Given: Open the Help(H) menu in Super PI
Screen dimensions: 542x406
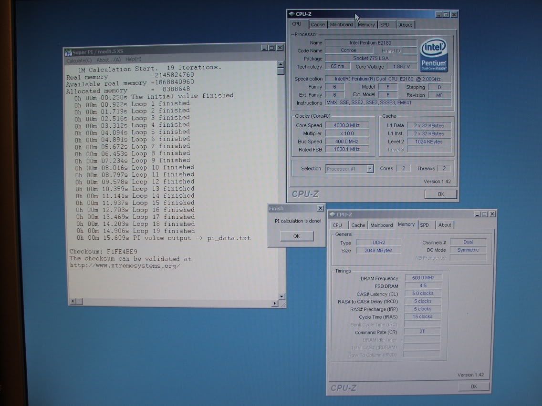Looking at the screenshot, I should (134, 59).
